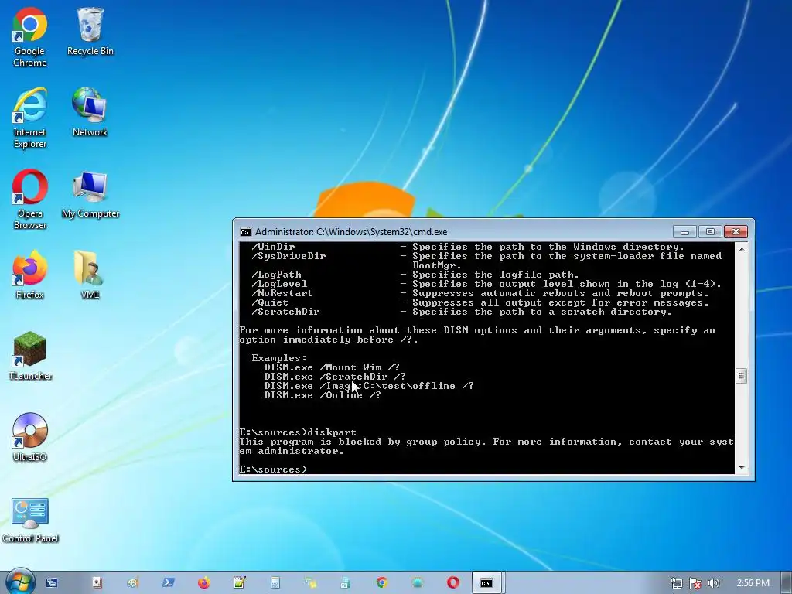The image size is (792, 594).
Task: Click the '/Quiet' option row in cmd
Action: coord(480,302)
